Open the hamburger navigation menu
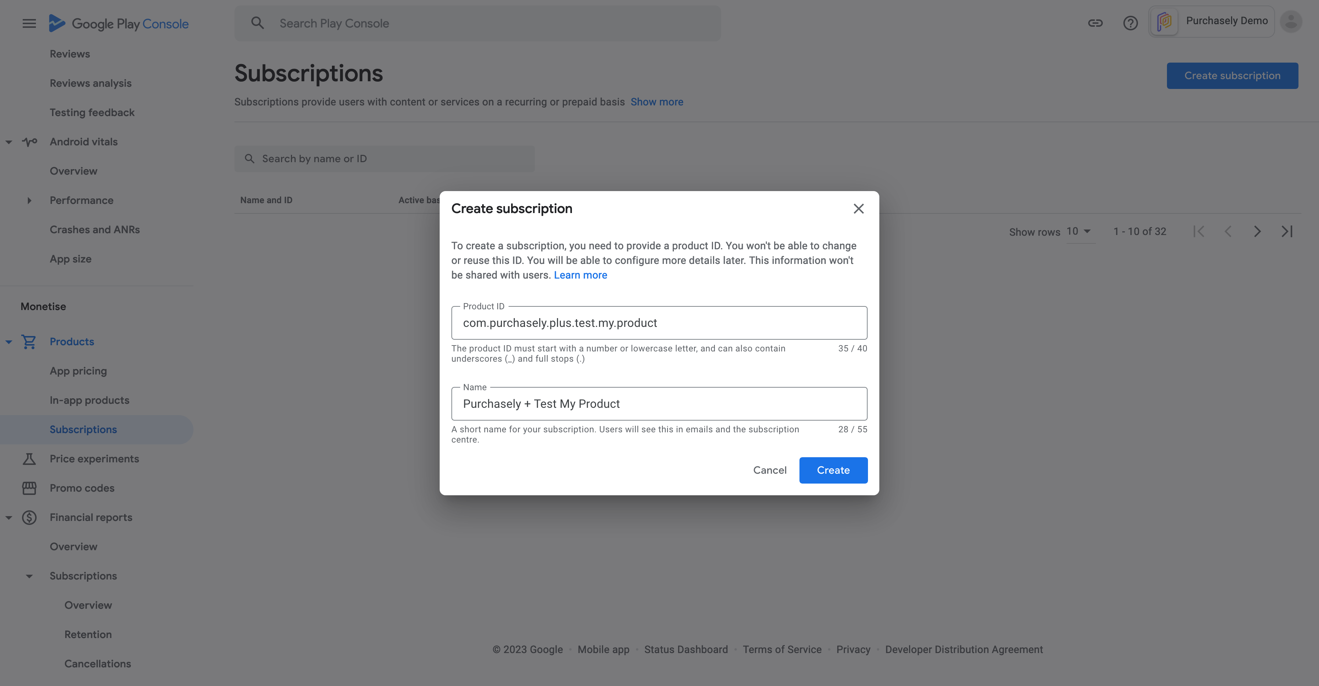This screenshot has height=686, width=1319. [x=29, y=23]
